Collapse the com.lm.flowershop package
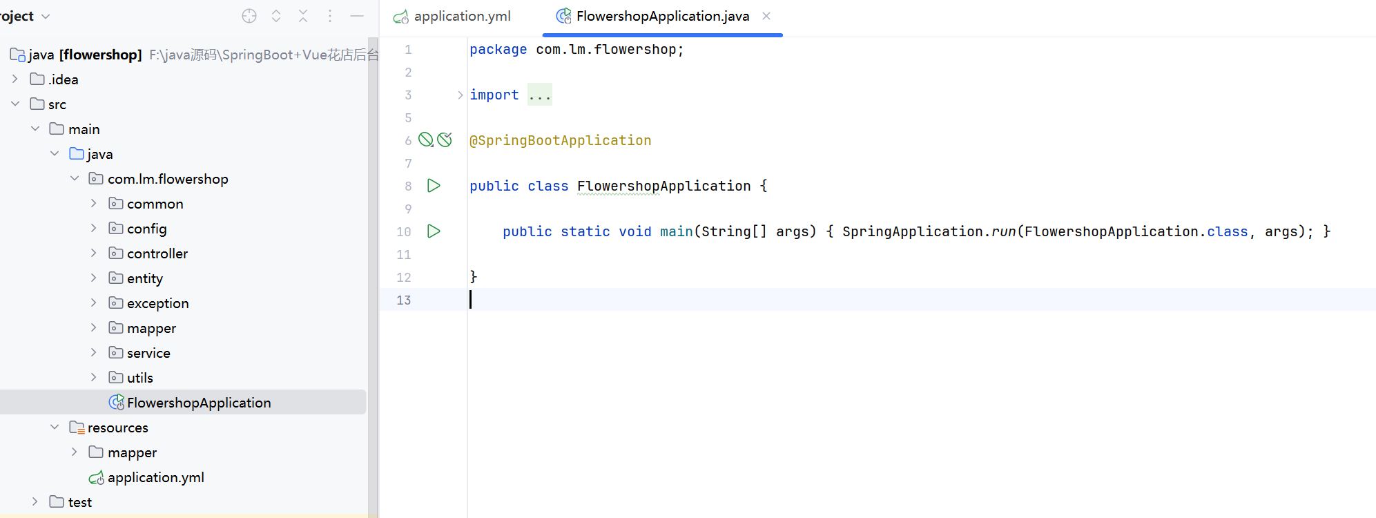 click(x=75, y=178)
